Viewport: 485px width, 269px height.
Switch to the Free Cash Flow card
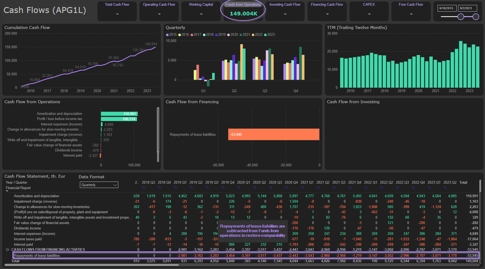point(411,11)
